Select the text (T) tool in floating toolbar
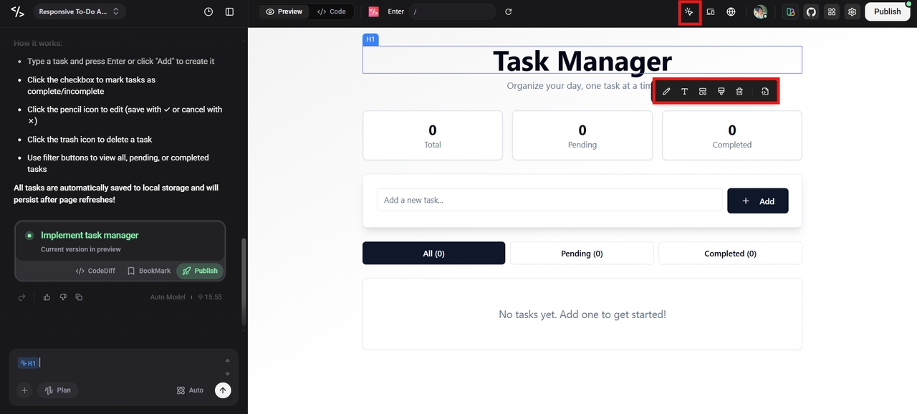The width and height of the screenshot is (917, 414). [684, 92]
